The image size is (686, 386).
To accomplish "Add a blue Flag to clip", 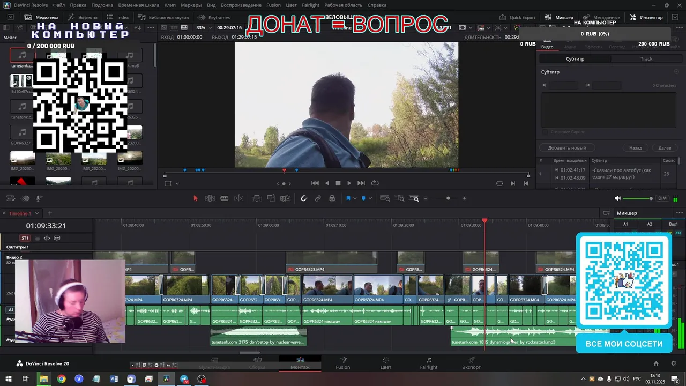I will (348, 198).
